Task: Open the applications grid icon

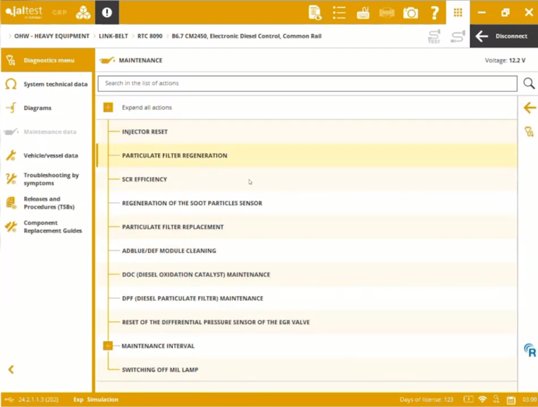Action: [458, 12]
